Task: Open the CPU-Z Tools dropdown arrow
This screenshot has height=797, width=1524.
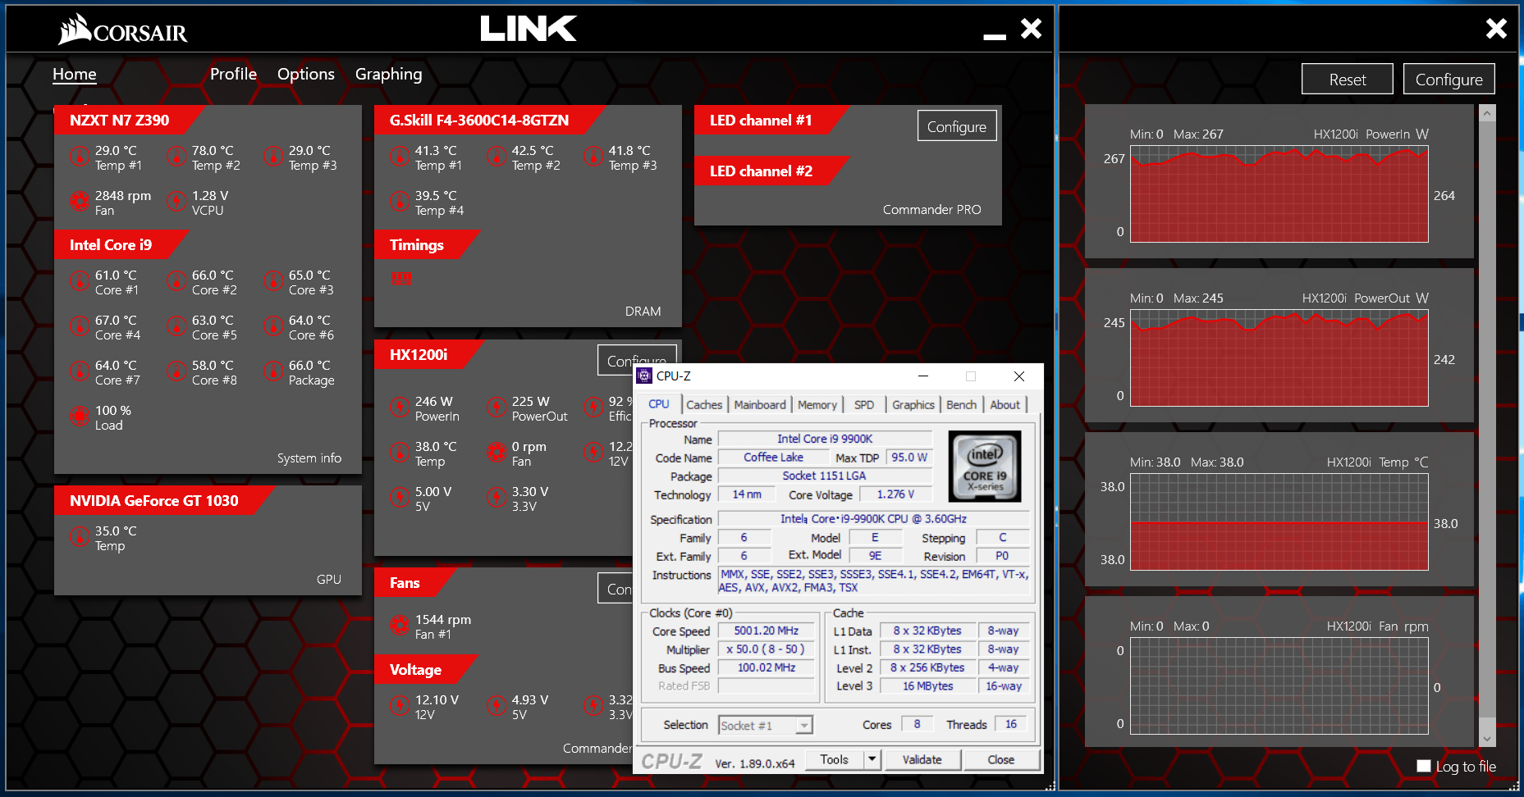Action: [x=872, y=759]
